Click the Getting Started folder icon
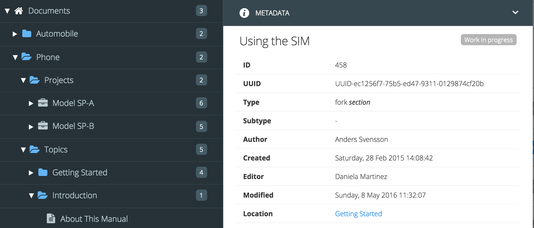The image size is (534, 228). (43, 172)
